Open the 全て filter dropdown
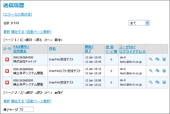The width and height of the screenshot is (170, 114). (x=139, y=23)
